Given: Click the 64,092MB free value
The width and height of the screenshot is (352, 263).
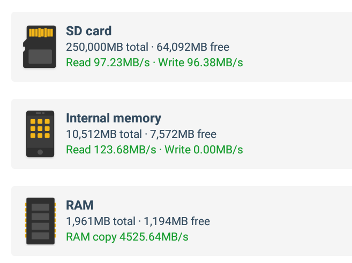Looking at the screenshot, I should pyautogui.click(x=193, y=47).
